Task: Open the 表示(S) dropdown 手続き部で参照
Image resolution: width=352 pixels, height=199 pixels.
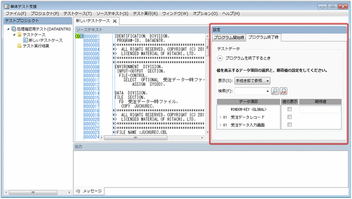Action: (x=252, y=81)
